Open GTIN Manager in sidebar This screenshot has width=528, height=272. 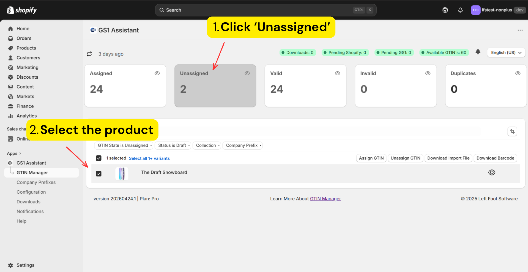coord(42,173)
